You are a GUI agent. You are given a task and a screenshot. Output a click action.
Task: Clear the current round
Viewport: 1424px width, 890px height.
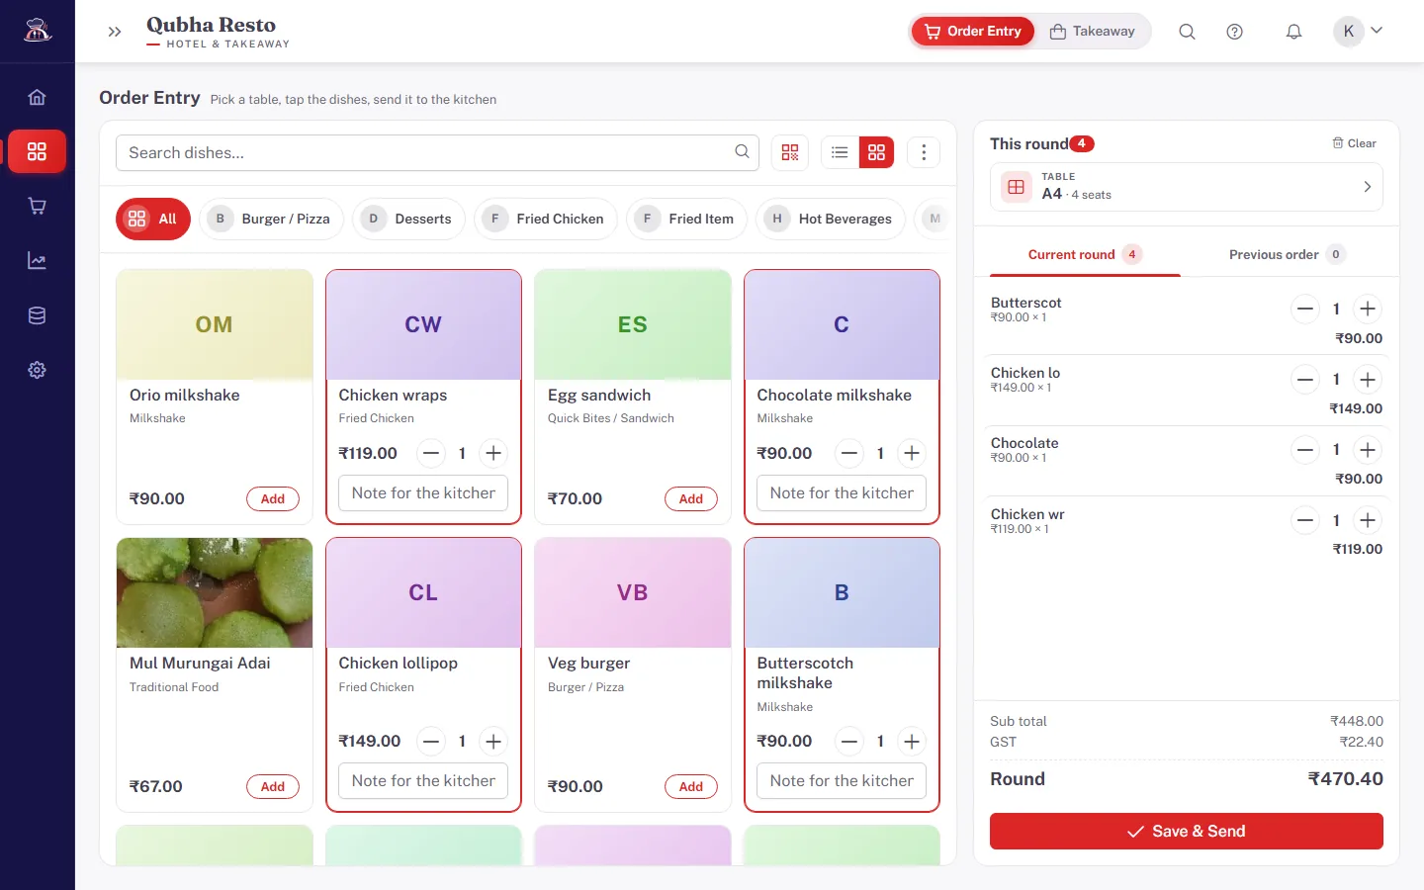click(1354, 143)
